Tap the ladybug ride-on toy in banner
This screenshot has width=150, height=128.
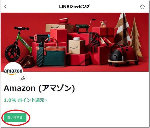point(123,55)
